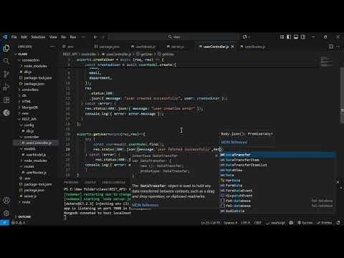Open MDN Reference link in DataTransfer docs
This screenshot has height=258, width=344.
145,205
